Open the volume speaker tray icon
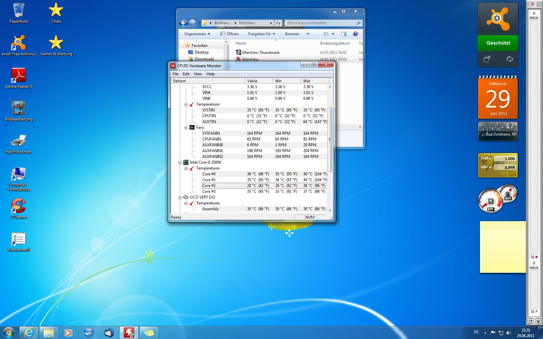Viewport: 543px width, 339px height. tap(509, 333)
